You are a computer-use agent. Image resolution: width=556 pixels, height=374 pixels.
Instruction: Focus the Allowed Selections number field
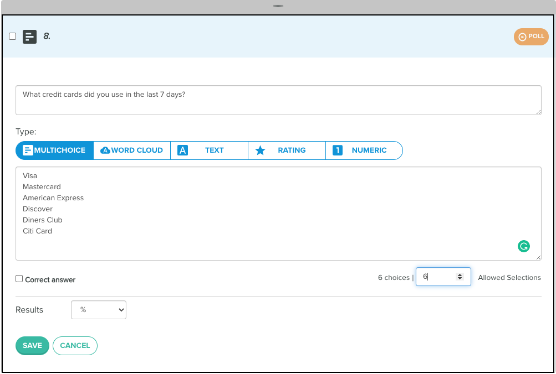(x=443, y=277)
